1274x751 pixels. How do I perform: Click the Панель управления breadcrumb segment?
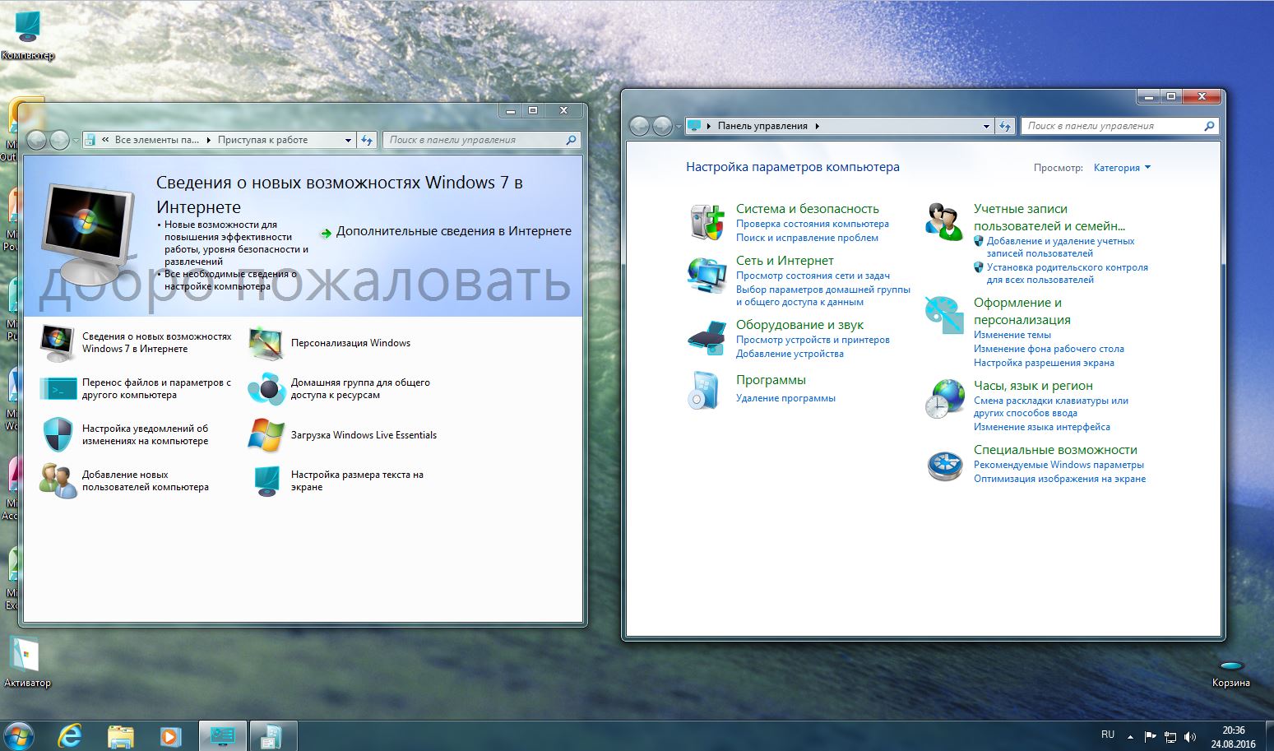[762, 127]
